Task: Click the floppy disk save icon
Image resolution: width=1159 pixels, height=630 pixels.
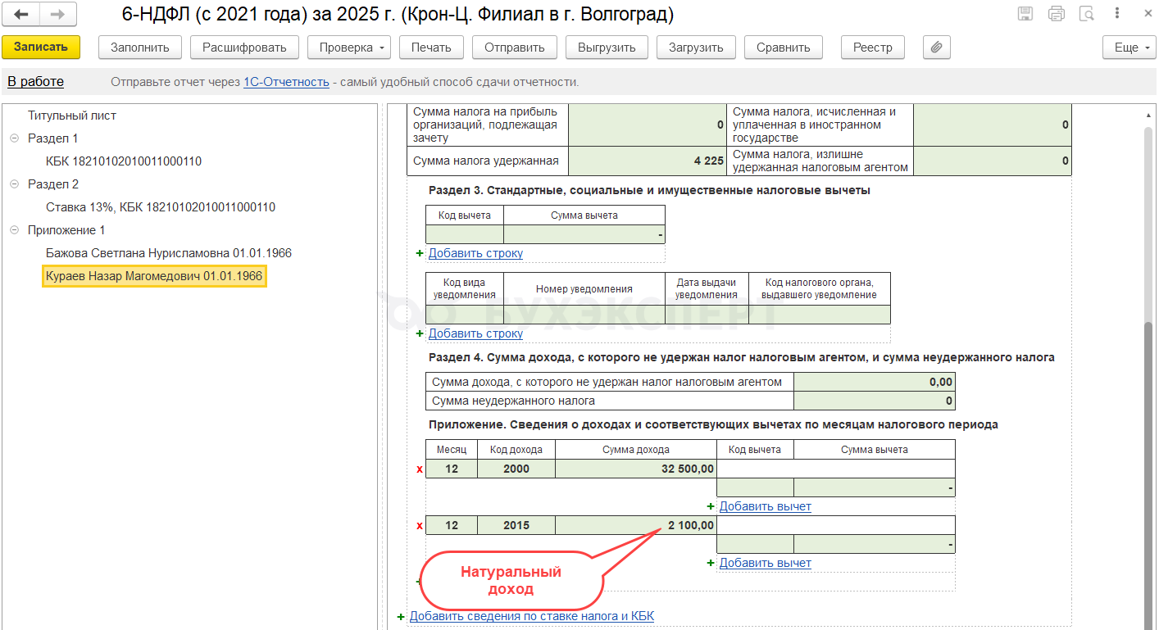Action: point(1025,14)
